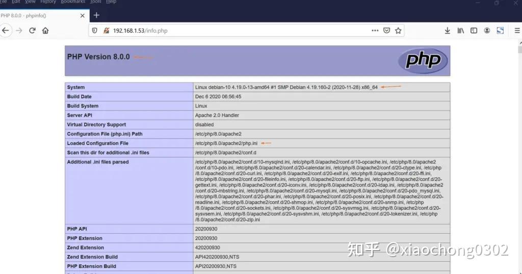Screen dimensions: 522x274
Task: Open the Firefox account icon
Action: point(487,31)
